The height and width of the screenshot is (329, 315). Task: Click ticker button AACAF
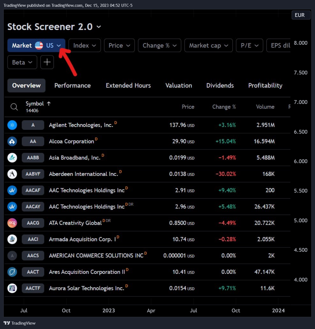tap(33, 190)
